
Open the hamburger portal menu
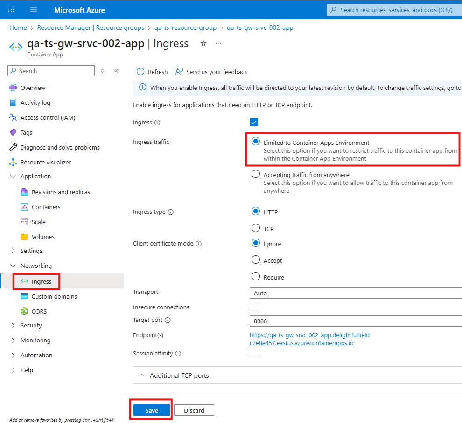[34, 10]
